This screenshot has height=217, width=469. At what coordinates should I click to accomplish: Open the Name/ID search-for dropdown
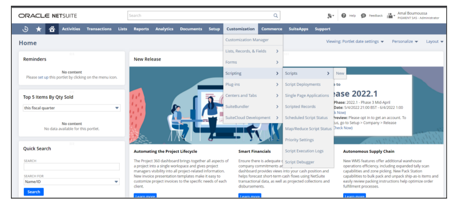72,182
